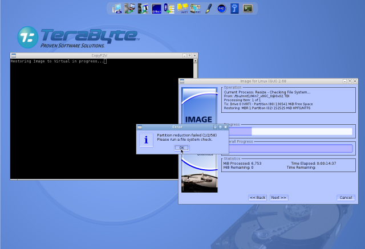Click the 'Time Remaining:' label
This screenshot has height=249, width=365.
pyautogui.click(x=301, y=168)
